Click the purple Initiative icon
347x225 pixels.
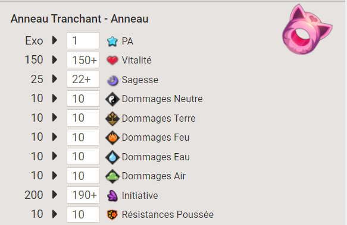point(112,196)
